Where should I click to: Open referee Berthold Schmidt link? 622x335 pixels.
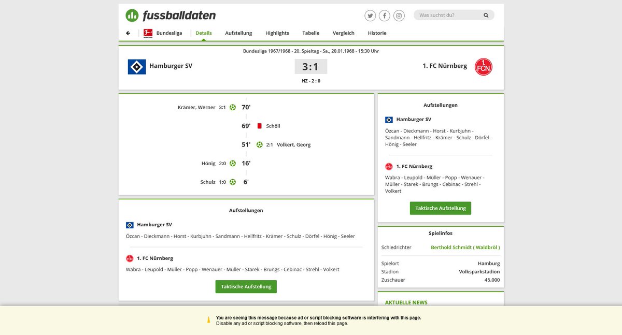(x=465, y=247)
